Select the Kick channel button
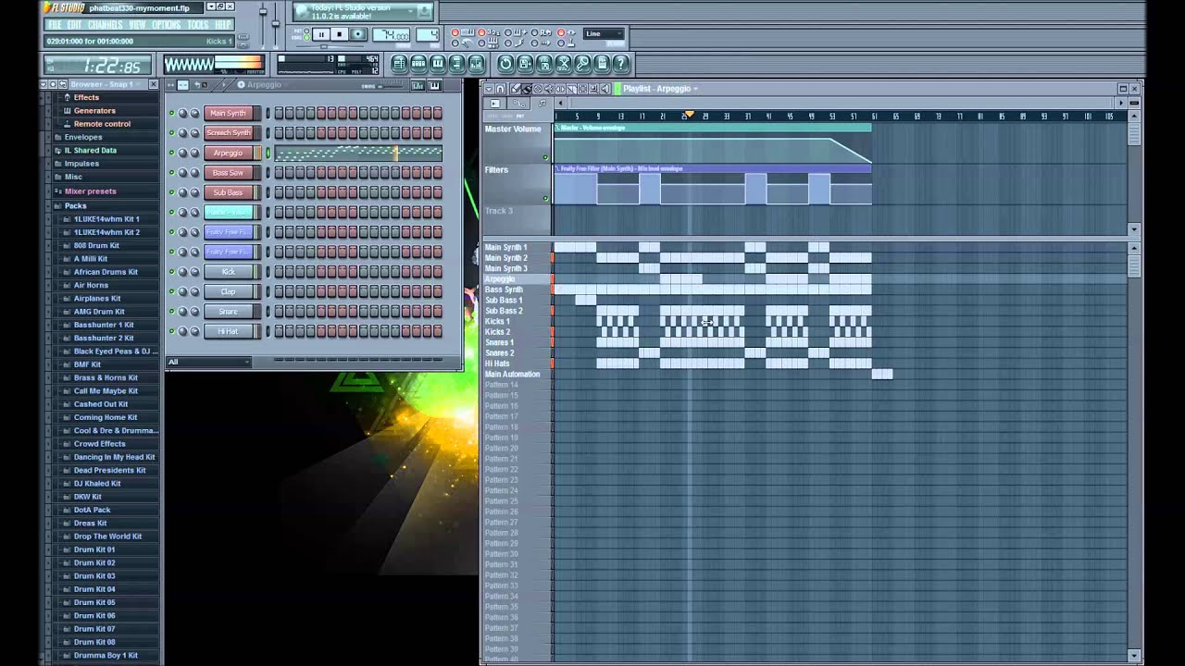The image size is (1185, 666). click(228, 272)
